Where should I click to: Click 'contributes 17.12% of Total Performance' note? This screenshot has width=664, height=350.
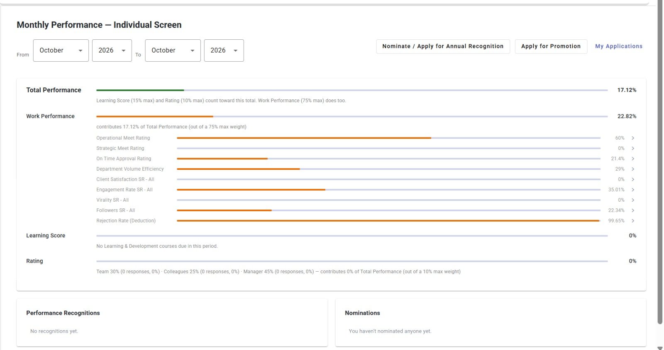(x=171, y=127)
